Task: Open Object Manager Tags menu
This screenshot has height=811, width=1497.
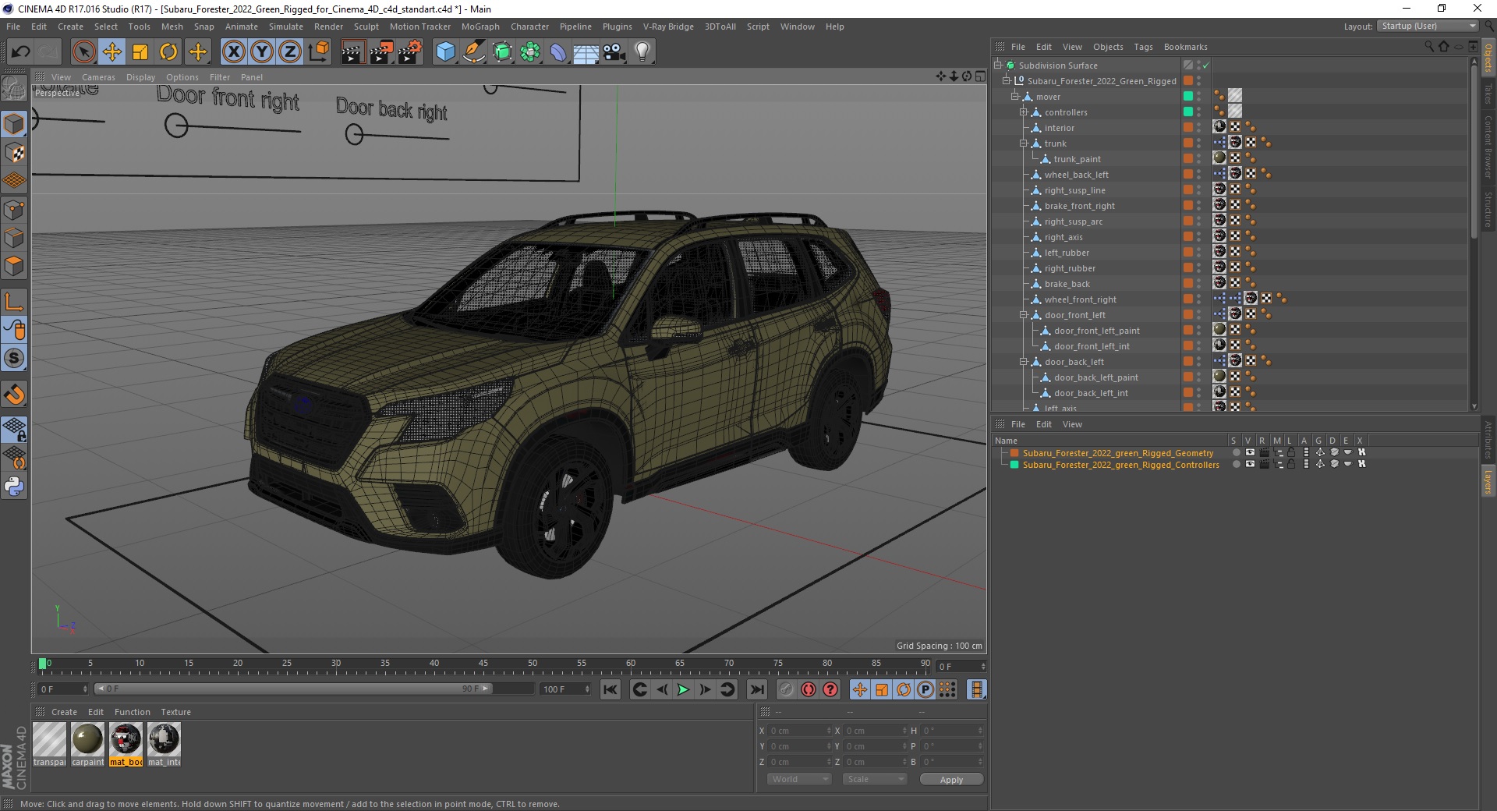Action: [1143, 47]
